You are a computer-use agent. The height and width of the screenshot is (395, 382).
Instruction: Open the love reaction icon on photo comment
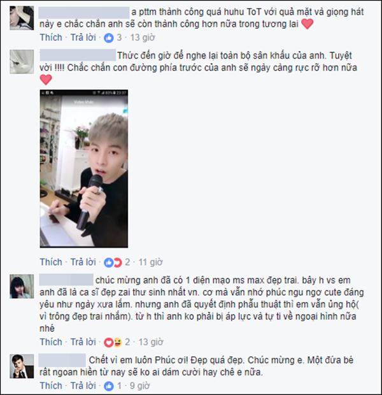pos(118,262)
